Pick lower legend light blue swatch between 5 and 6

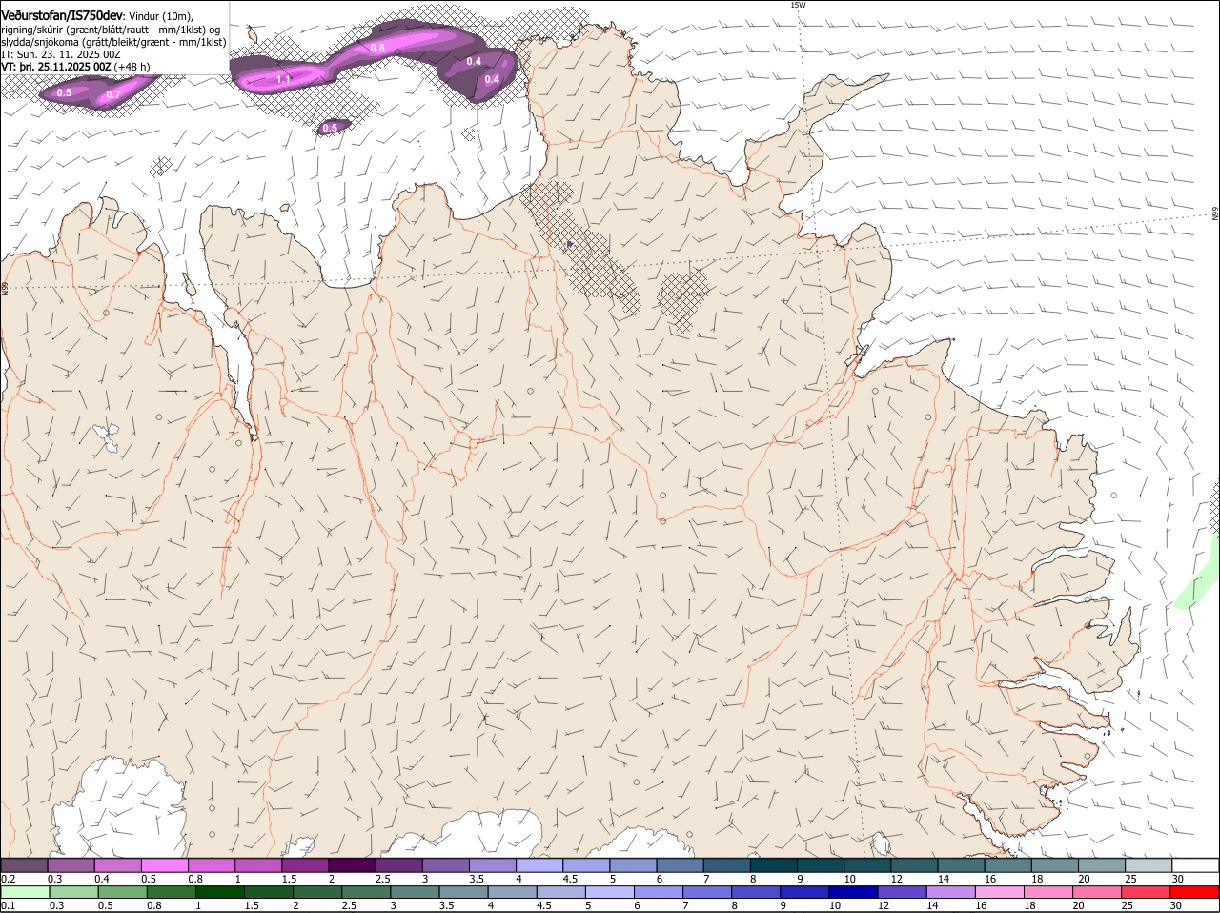click(x=609, y=892)
